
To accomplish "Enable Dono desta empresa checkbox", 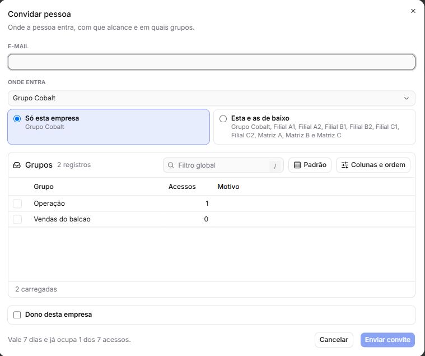I will pos(17,315).
